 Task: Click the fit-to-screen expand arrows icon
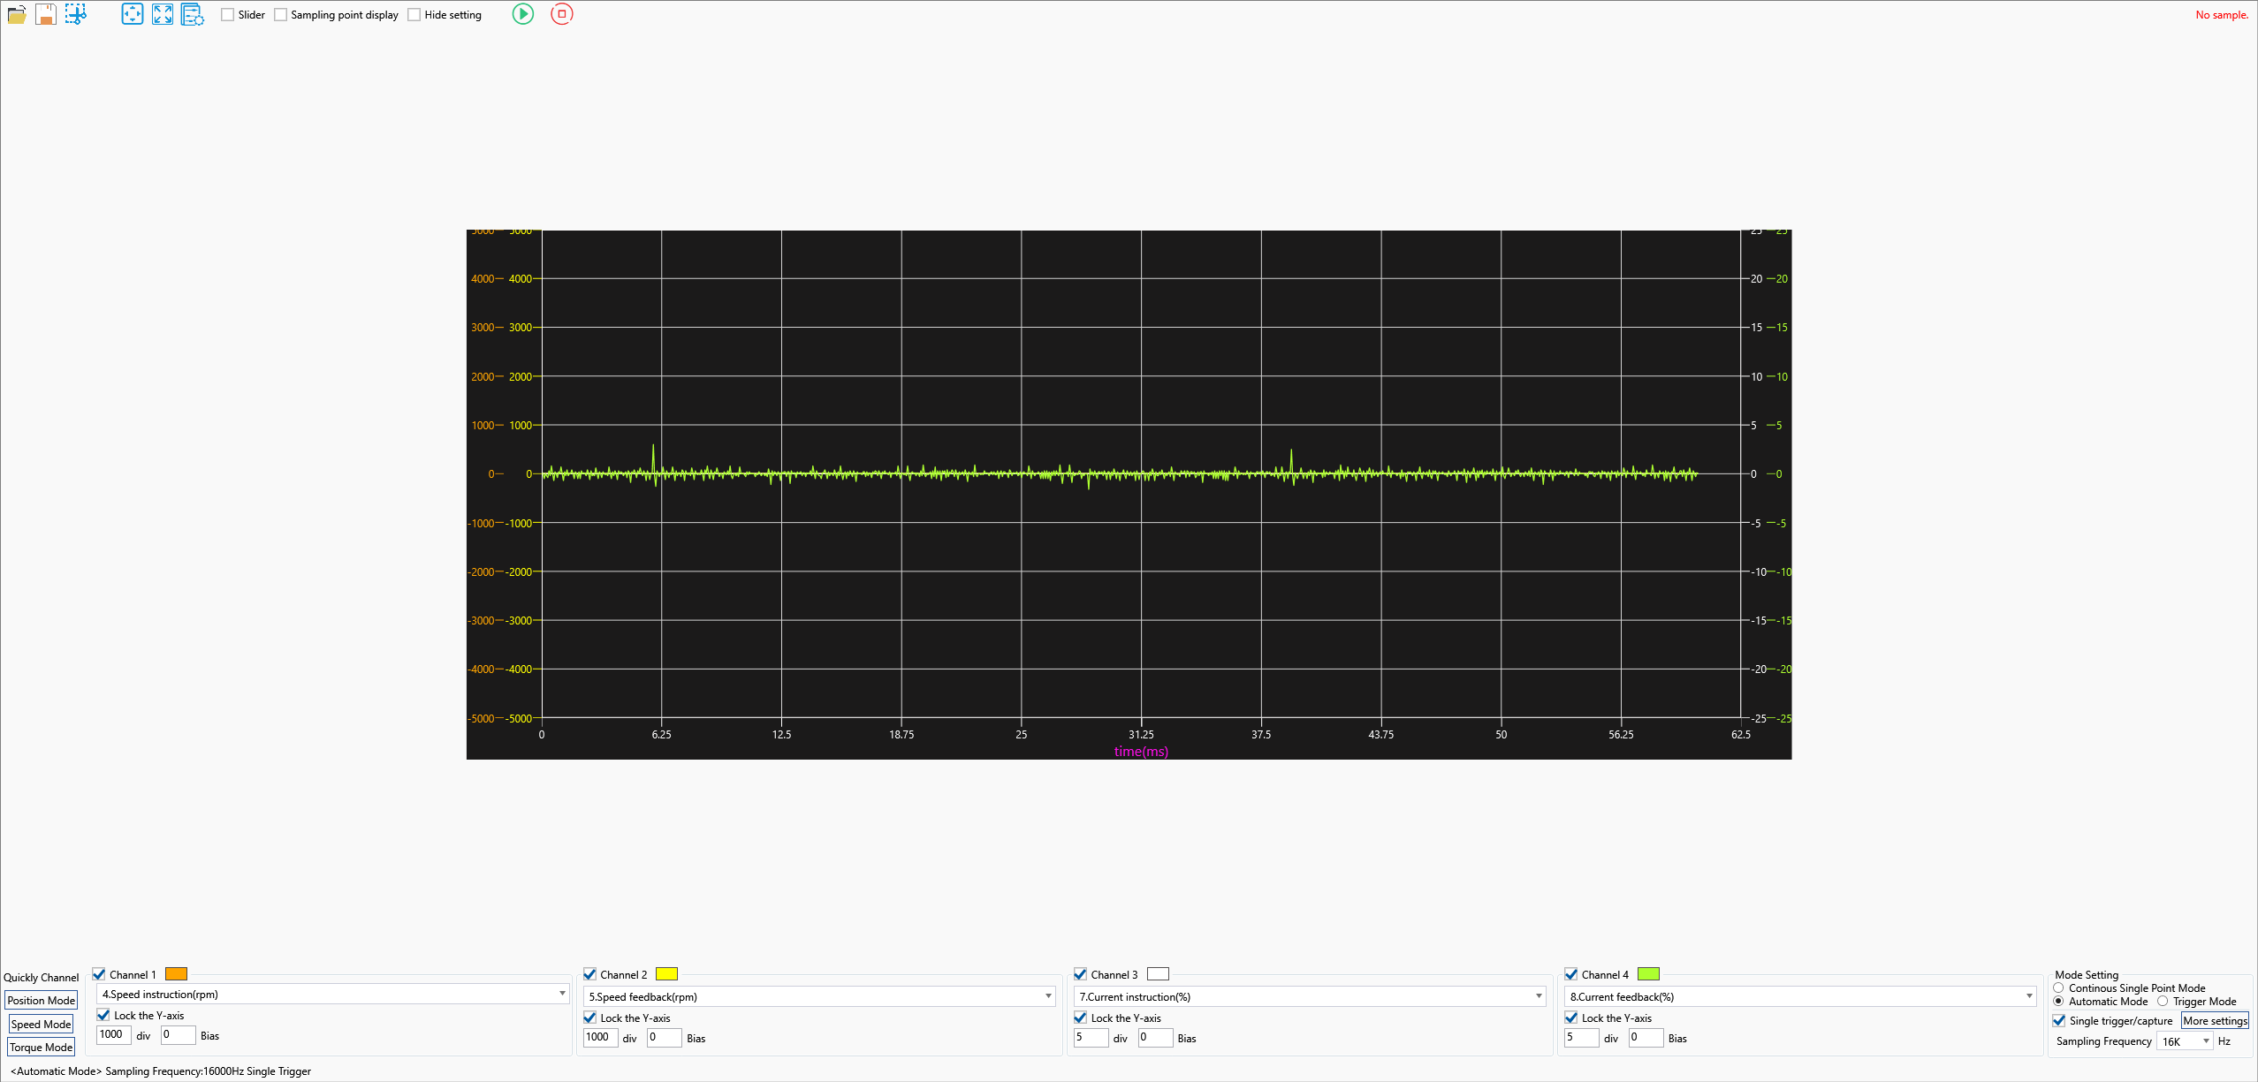(x=163, y=15)
